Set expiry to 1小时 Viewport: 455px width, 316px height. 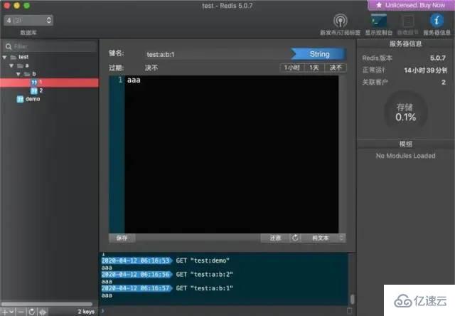pyautogui.click(x=291, y=68)
